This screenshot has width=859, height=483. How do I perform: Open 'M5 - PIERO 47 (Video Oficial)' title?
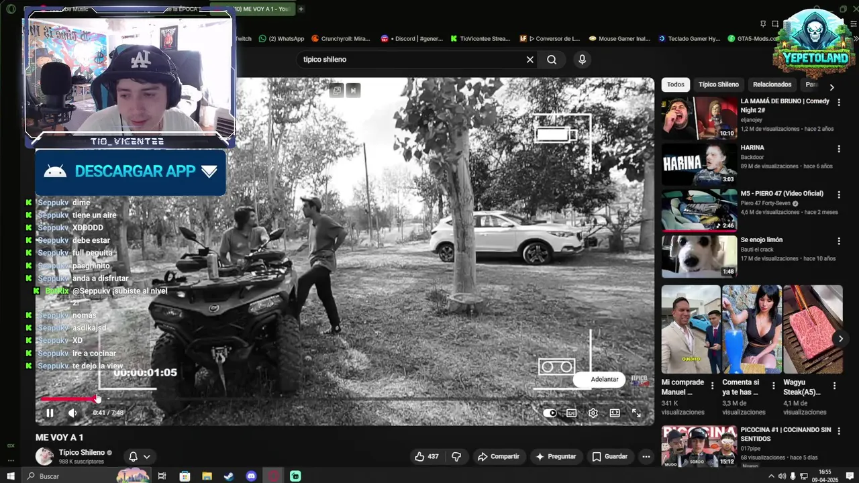782,194
